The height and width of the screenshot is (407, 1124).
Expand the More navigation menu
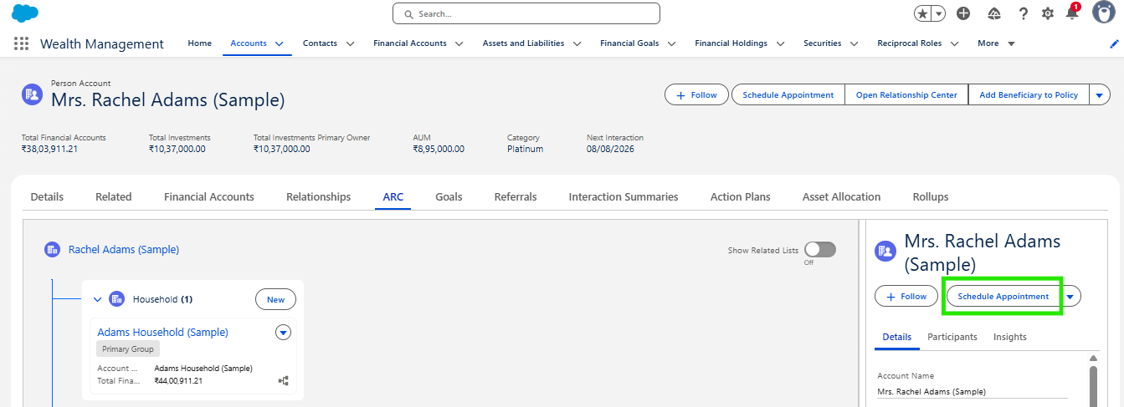pyautogui.click(x=996, y=43)
